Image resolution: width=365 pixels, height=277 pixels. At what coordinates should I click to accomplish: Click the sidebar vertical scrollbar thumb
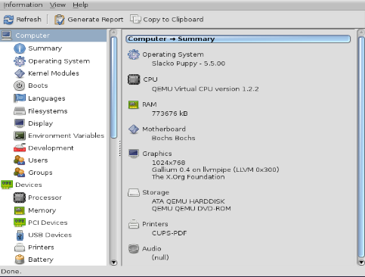click(114, 87)
